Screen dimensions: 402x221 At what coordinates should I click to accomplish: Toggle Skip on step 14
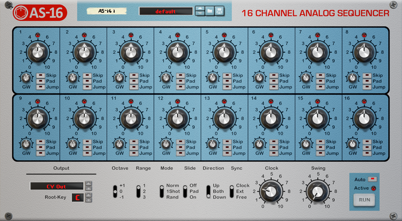click(x=274, y=141)
